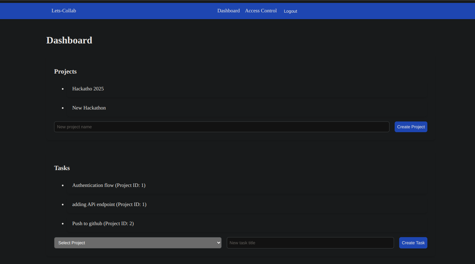Viewport: 475px width, 264px height.
Task: Select the Hackatho 2025 project
Action: coord(88,89)
